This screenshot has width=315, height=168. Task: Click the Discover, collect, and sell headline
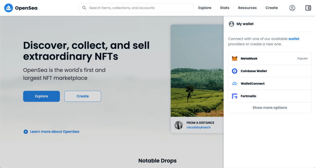point(86,51)
